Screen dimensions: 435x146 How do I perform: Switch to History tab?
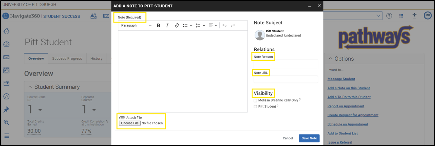[x=96, y=59]
